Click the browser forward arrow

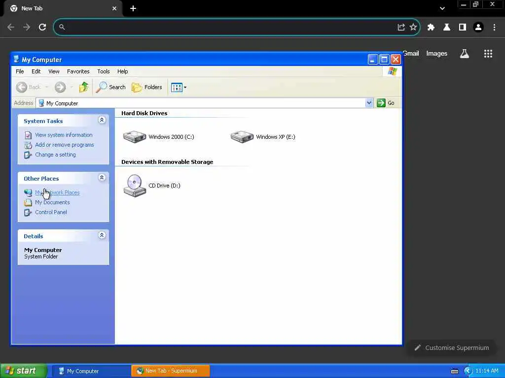click(27, 27)
